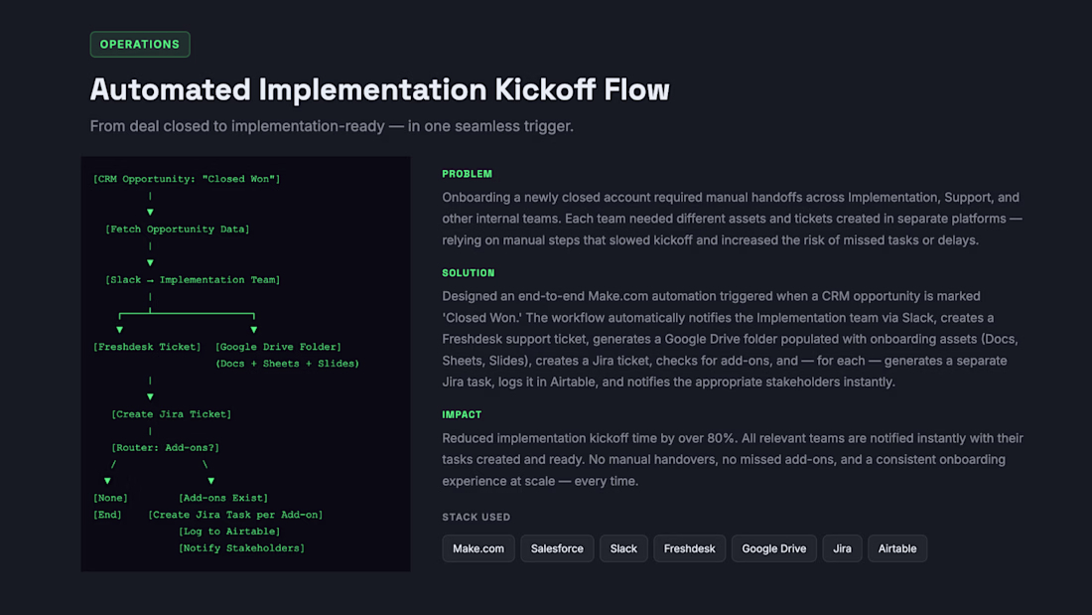Click the Create Jira Ticket node
Viewport: 1092px width, 615px height.
click(x=172, y=414)
